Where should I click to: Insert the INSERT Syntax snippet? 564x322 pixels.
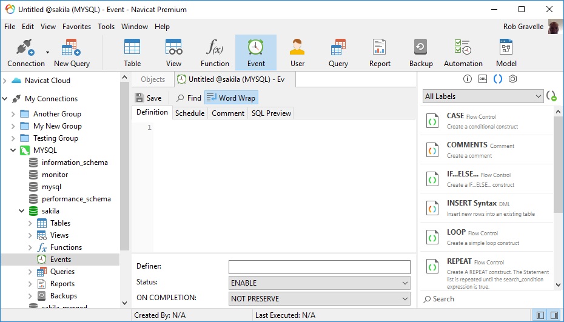pos(486,208)
